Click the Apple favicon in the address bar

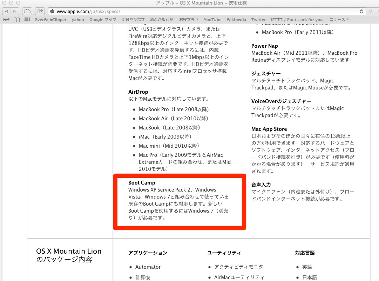point(52,11)
